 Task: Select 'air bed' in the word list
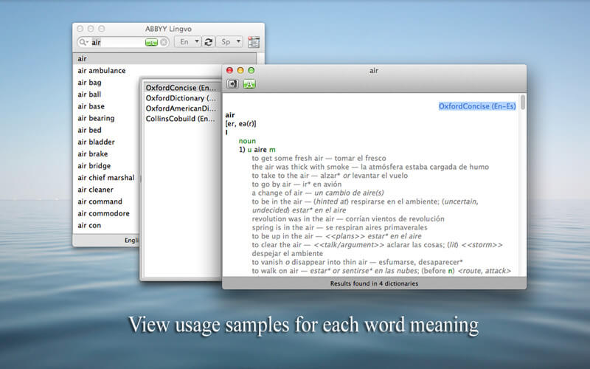[x=89, y=130]
